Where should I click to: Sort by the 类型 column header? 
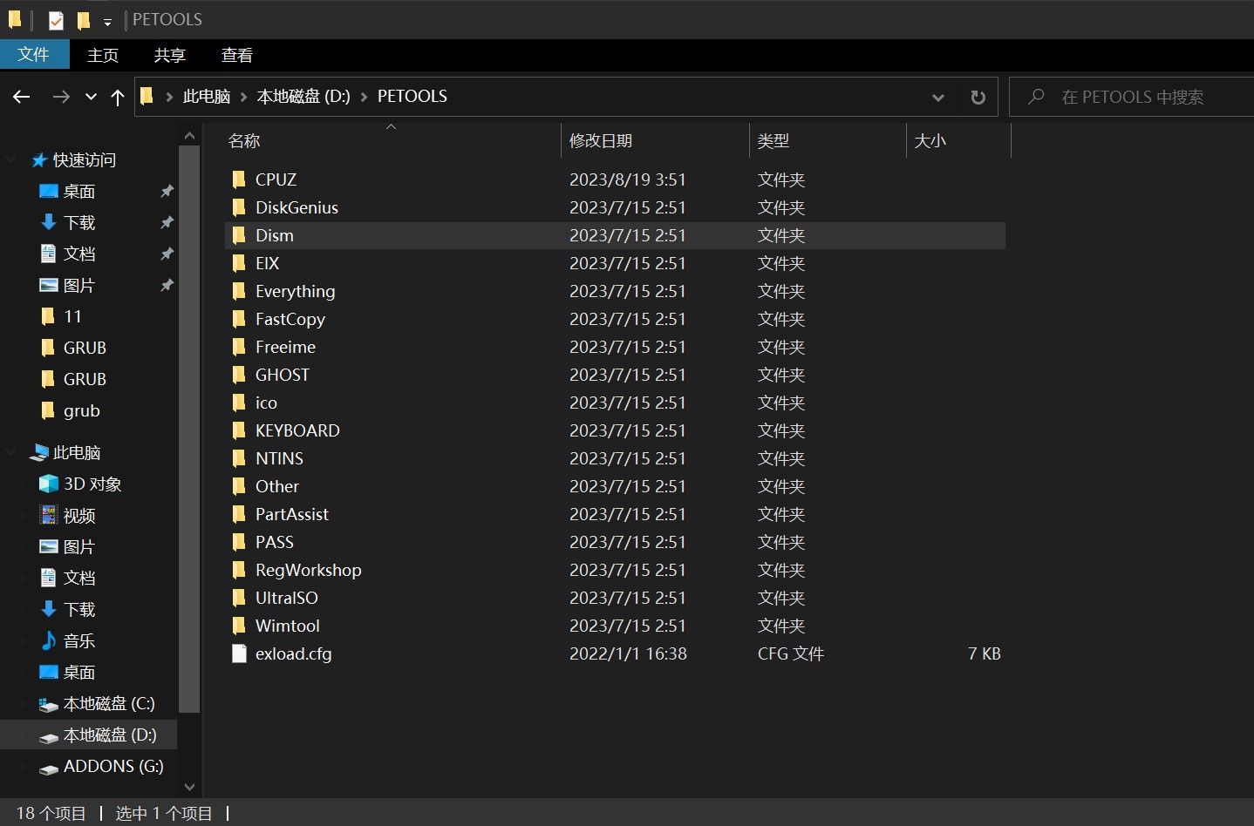tap(828, 140)
